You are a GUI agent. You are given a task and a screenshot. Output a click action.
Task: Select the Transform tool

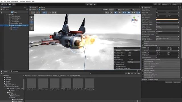32,29
